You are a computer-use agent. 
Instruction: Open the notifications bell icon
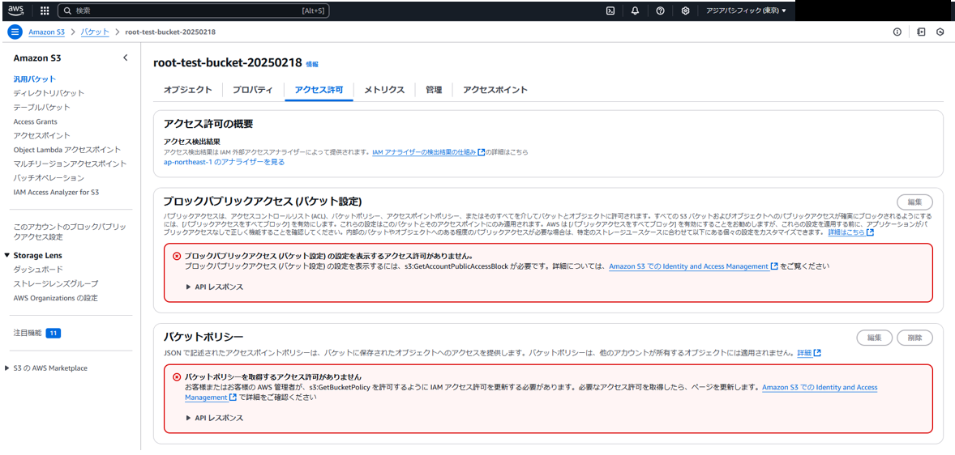(x=636, y=11)
